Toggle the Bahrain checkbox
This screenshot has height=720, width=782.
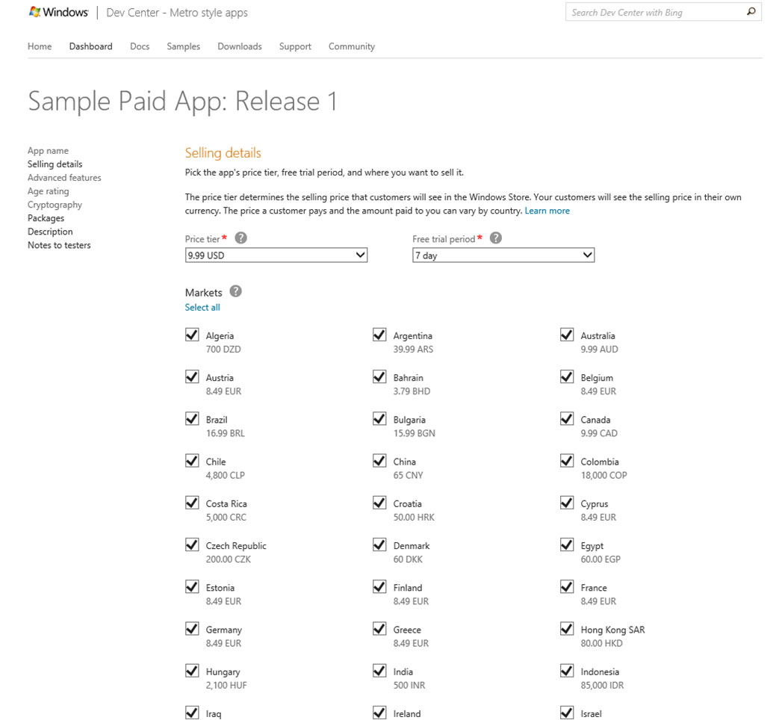click(379, 376)
